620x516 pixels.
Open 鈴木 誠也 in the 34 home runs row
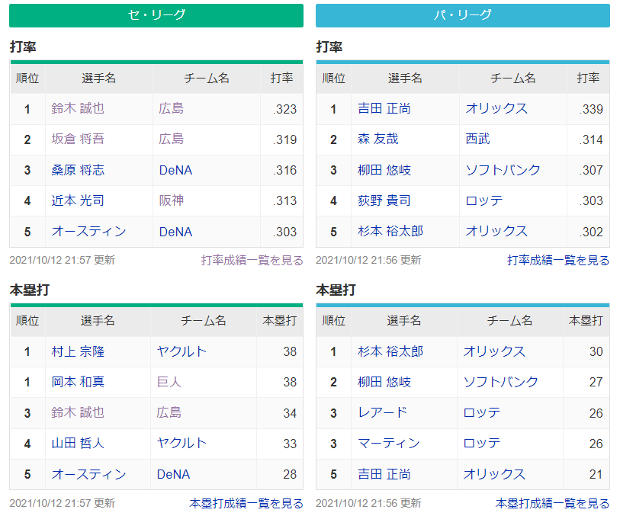point(78,412)
